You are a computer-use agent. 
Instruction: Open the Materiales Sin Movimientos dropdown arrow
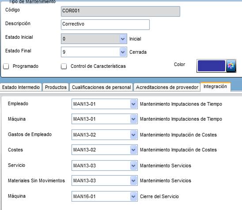click(133, 181)
